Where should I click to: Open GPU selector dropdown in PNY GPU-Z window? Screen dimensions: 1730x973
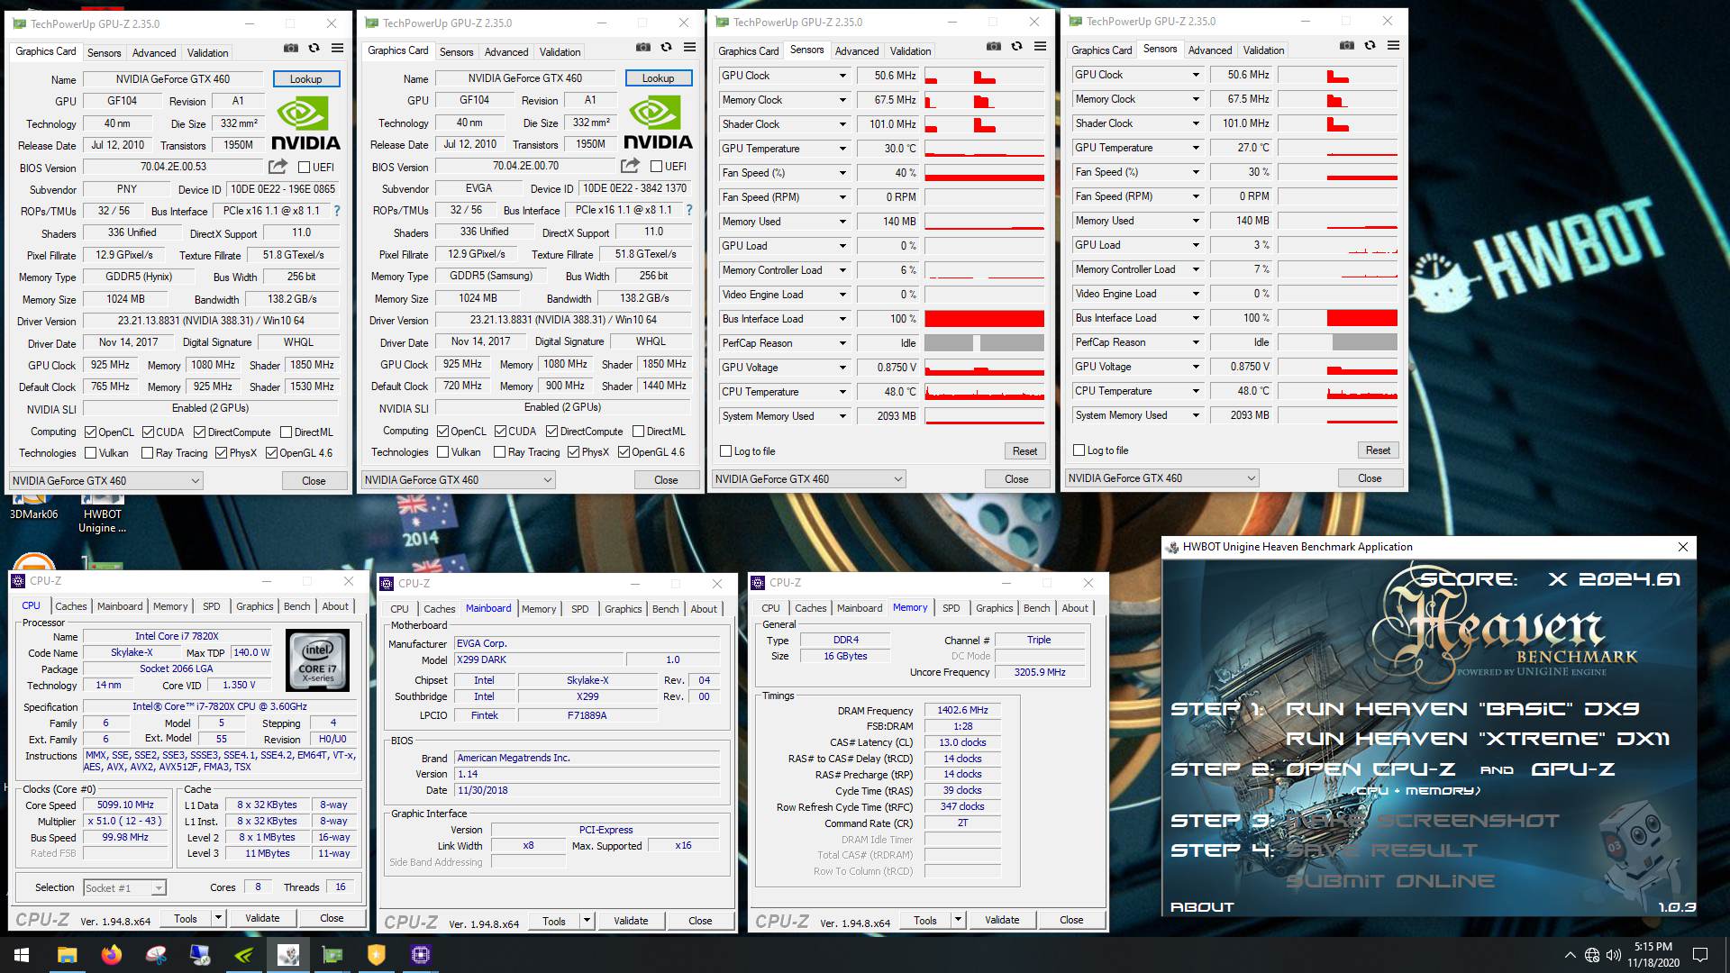106,481
